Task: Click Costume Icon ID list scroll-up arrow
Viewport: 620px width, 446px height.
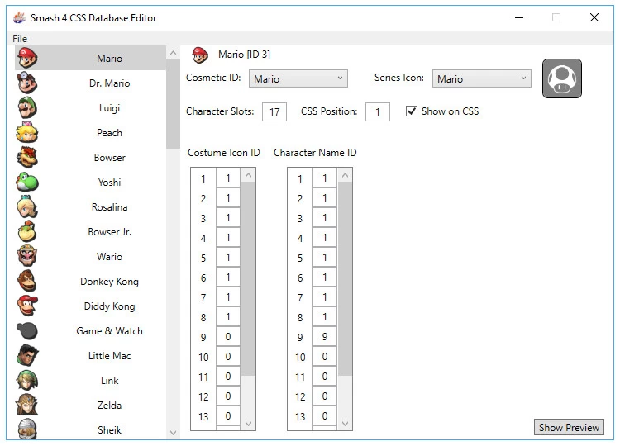Action: (x=248, y=174)
